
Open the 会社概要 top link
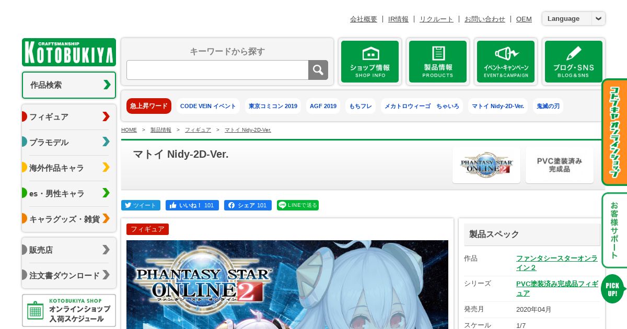pos(364,19)
